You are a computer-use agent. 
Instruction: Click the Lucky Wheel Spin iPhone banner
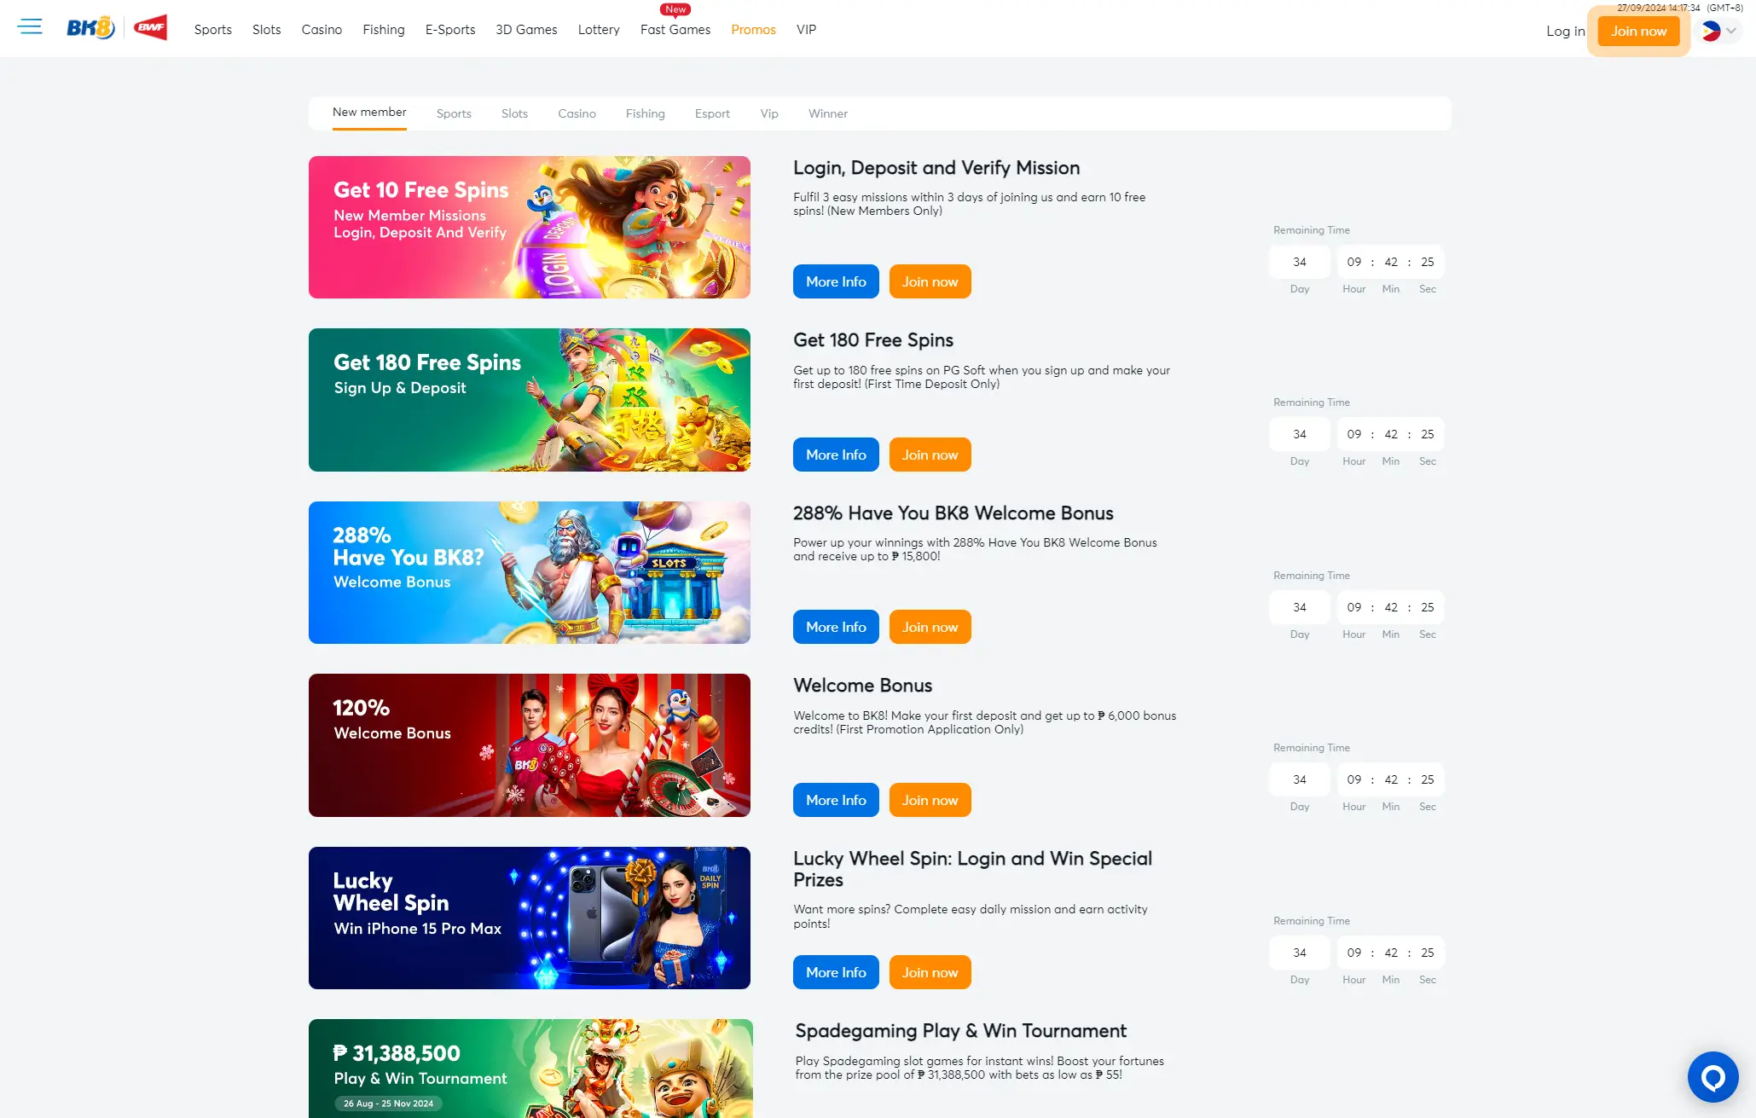[x=529, y=918]
